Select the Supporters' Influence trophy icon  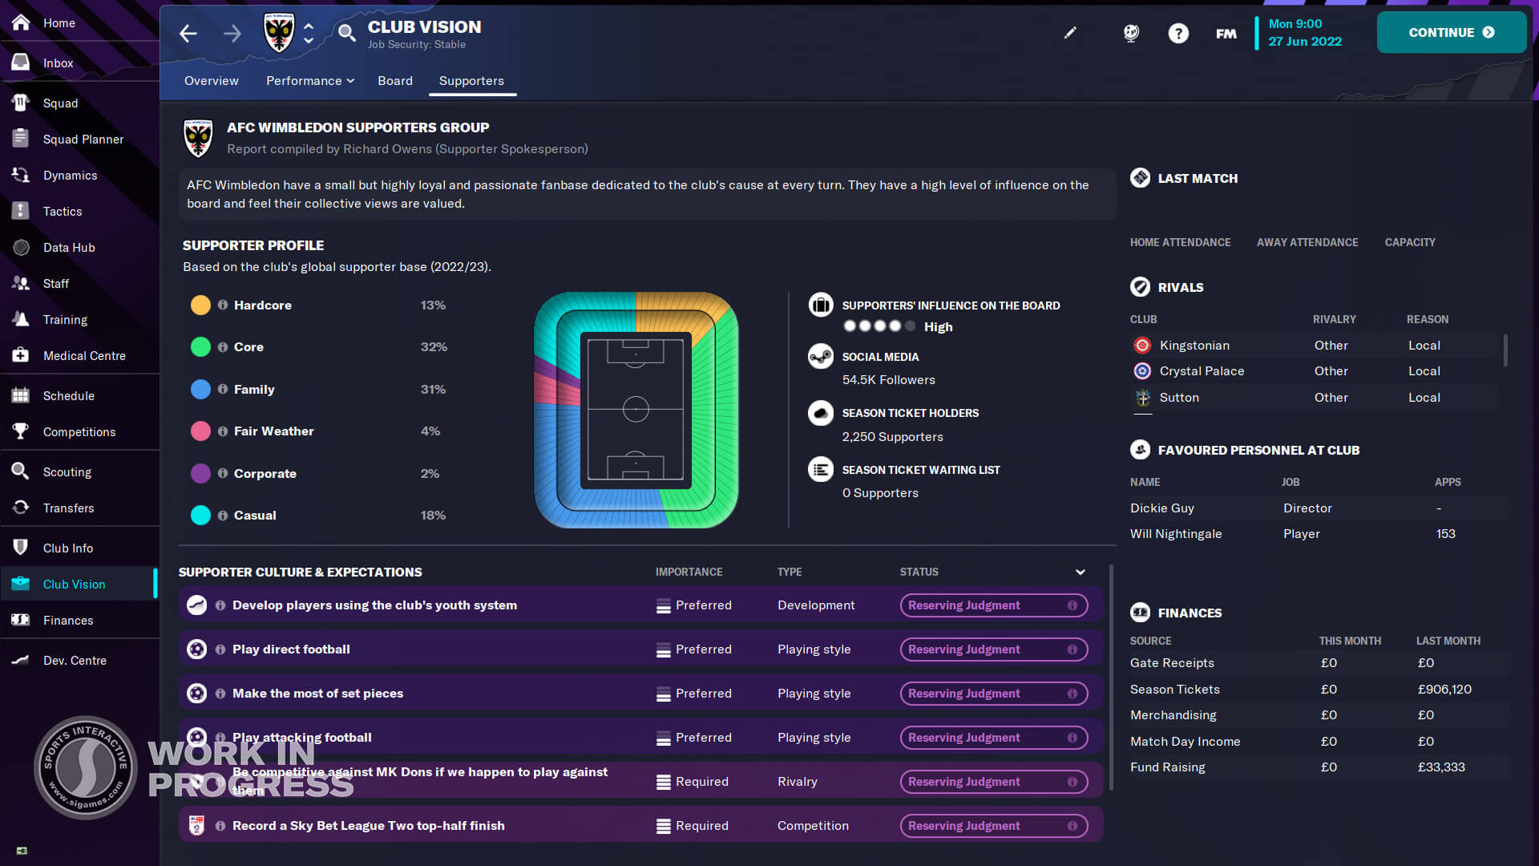822,306
